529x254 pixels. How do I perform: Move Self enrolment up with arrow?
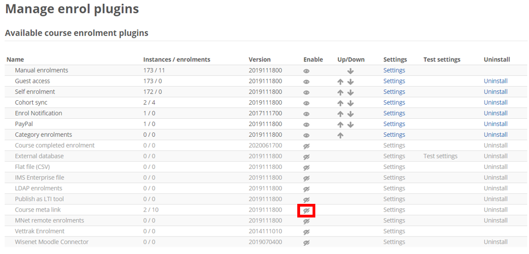coord(340,93)
